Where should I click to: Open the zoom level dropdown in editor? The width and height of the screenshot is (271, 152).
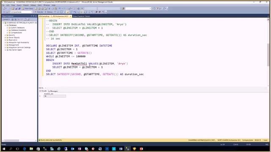pos(45,88)
